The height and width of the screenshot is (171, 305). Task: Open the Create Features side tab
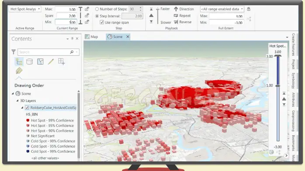point(293,44)
